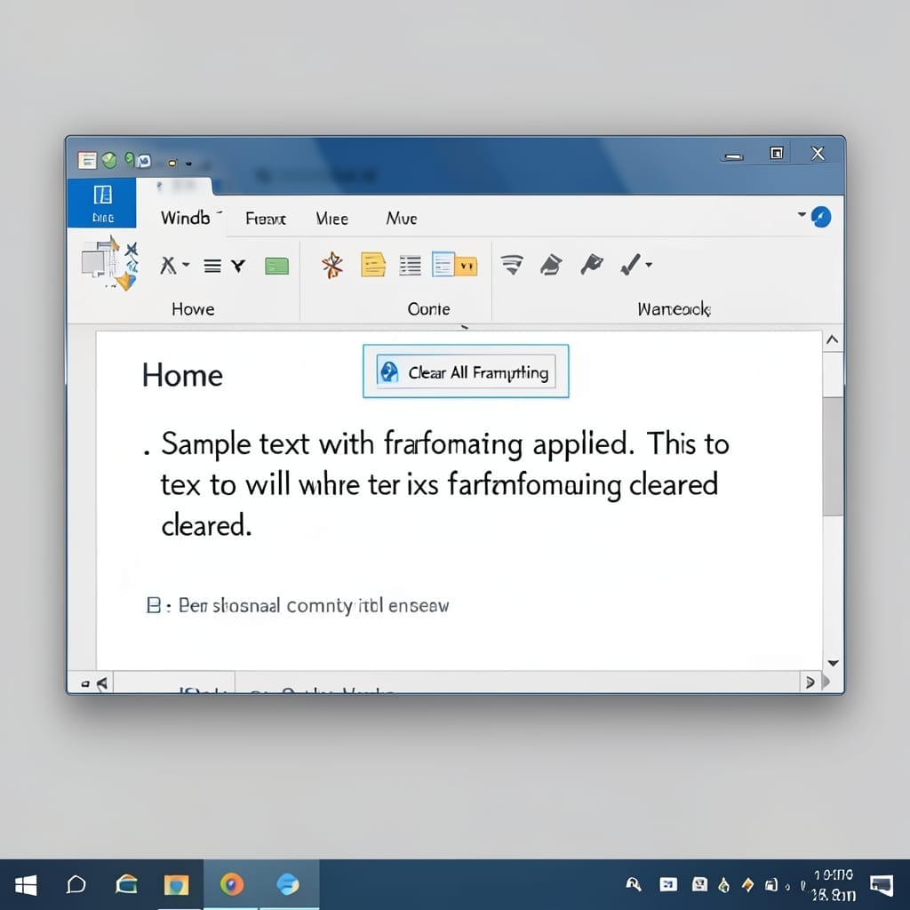
Task: Open the Windows Start menu
Action: pyautogui.click(x=26, y=885)
